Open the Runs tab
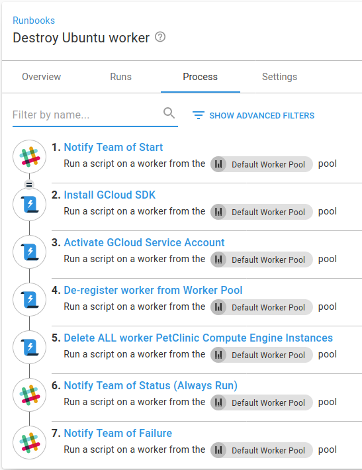Viewport: 362px width, 470px height. pos(120,77)
